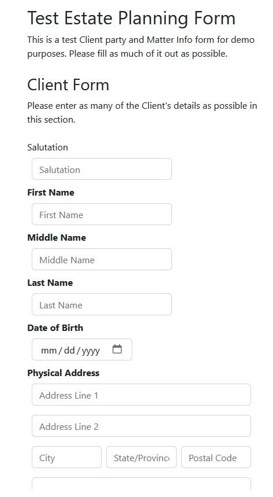Viewport: 273px width, 497px height.
Task: Click the Last Name text field
Action: [x=102, y=304]
